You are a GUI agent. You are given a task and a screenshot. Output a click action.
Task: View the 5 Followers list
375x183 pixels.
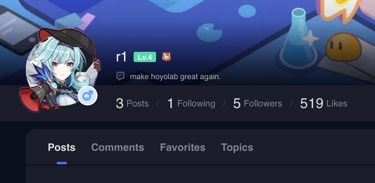pyautogui.click(x=258, y=104)
